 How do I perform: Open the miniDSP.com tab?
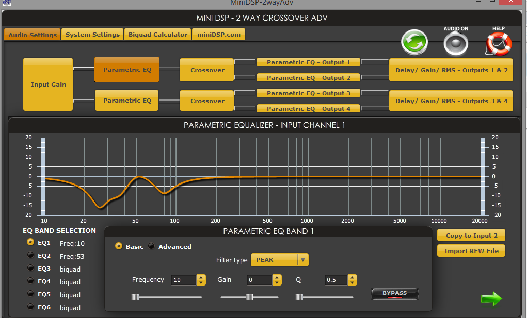[218, 34]
